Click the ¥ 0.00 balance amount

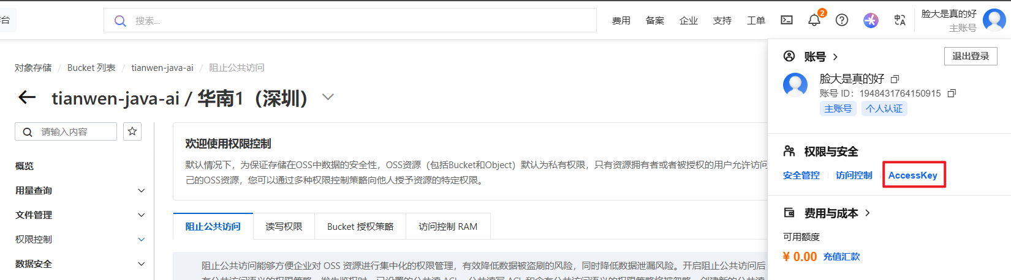pos(800,257)
